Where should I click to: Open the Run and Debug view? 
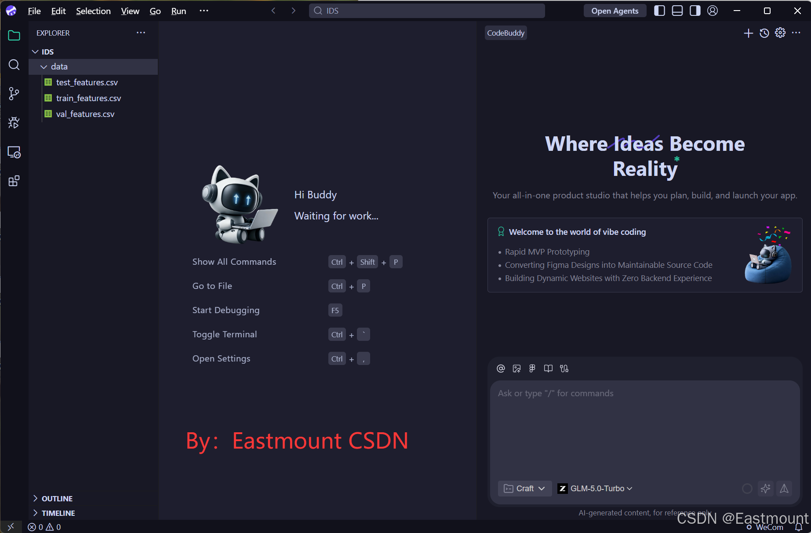(x=14, y=123)
